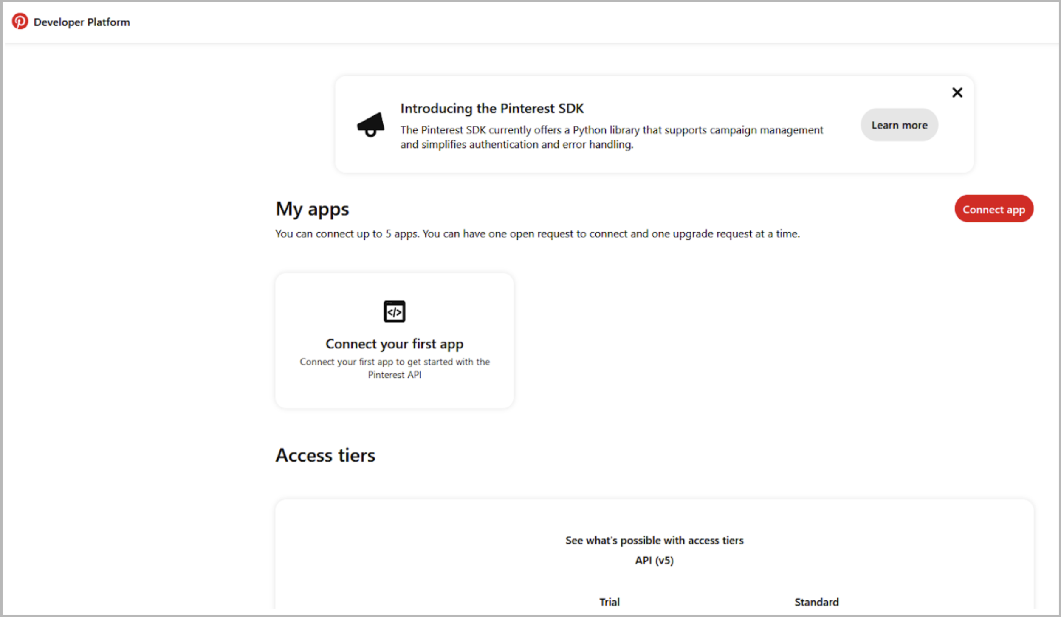Click the 'Connect your first app to get started' description
This screenshot has height=617, width=1061.
pyautogui.click(x=395, y=368)
